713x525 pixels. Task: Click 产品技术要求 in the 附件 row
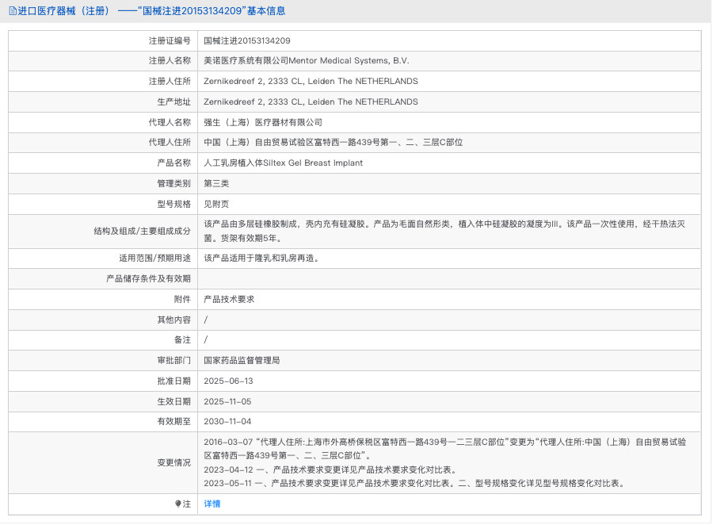click(x=229, y=300)
